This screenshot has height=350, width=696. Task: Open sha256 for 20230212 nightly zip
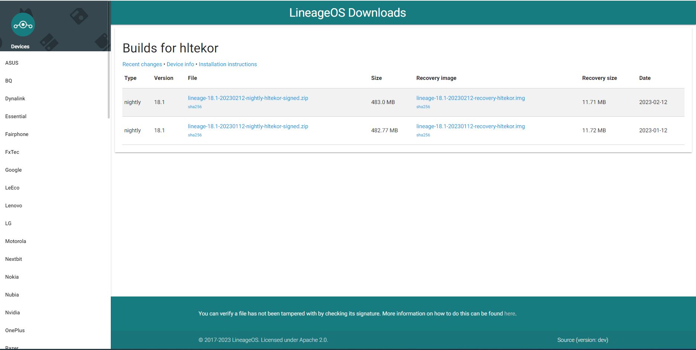(x=195, y=107)
